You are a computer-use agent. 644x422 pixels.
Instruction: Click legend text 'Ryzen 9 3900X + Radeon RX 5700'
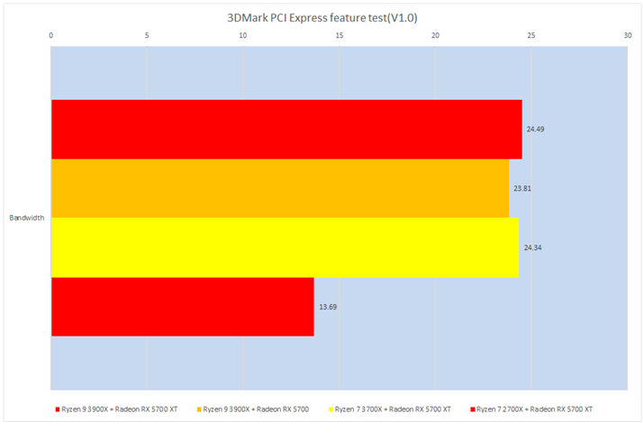pos(256,409)
